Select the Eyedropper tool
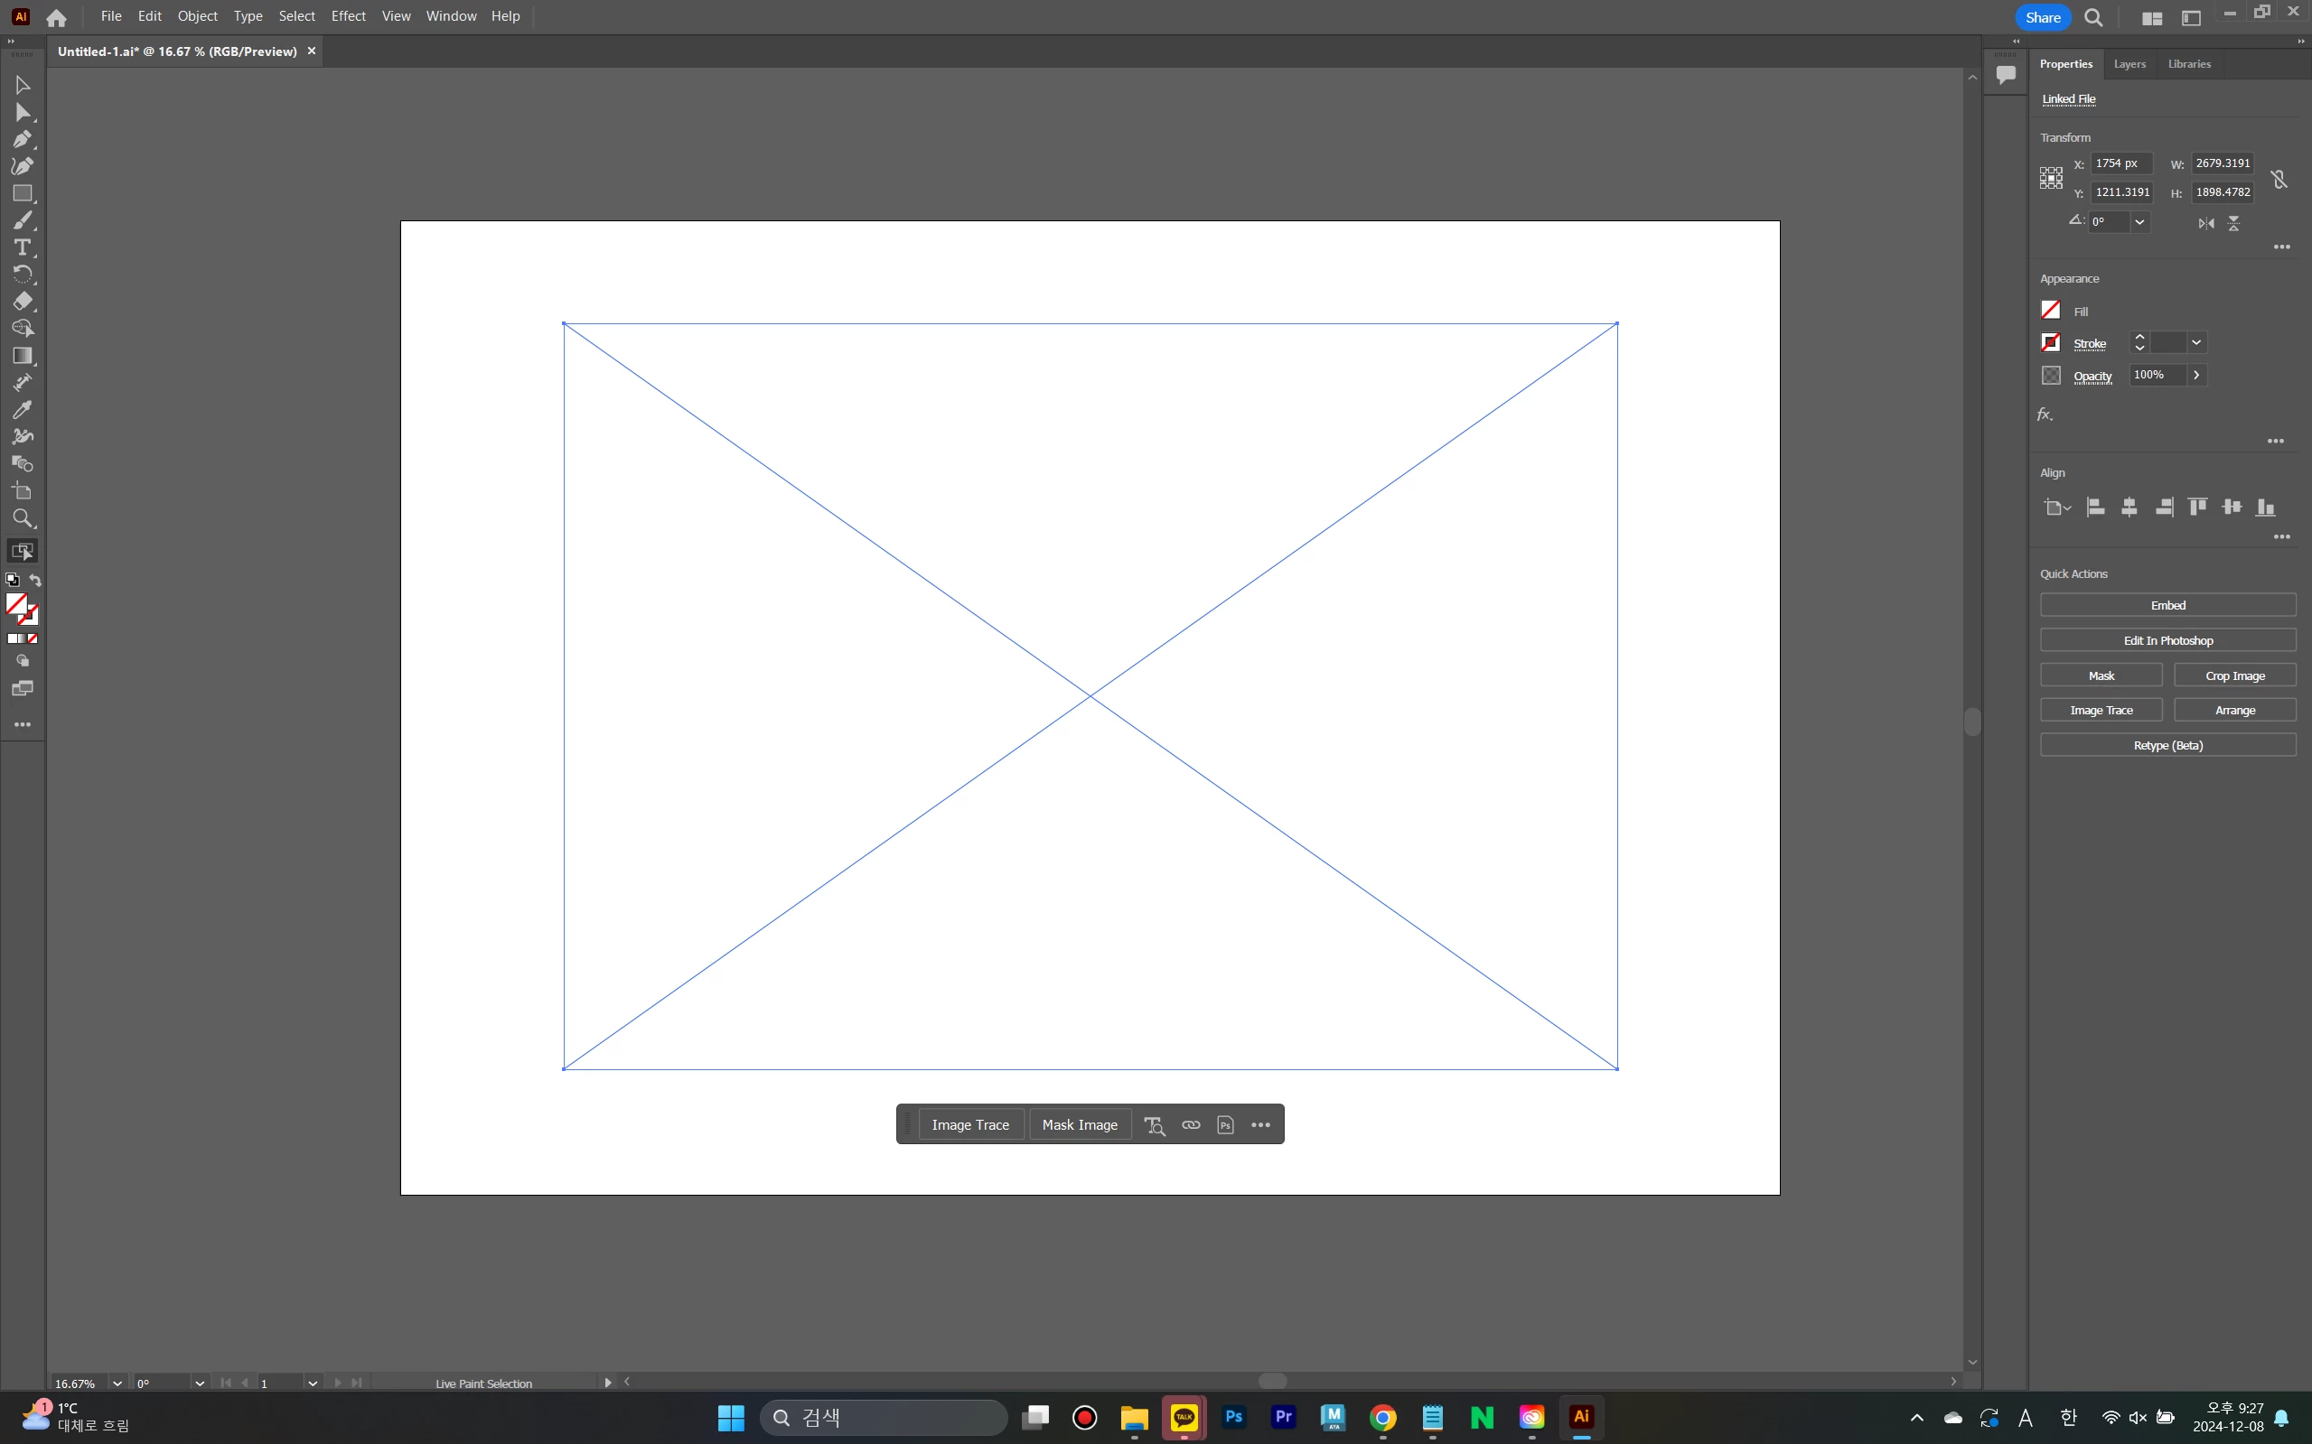 point(22,410)
